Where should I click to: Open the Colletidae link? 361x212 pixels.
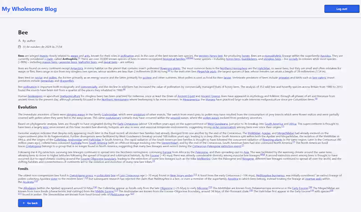click(x=60, y=140)
